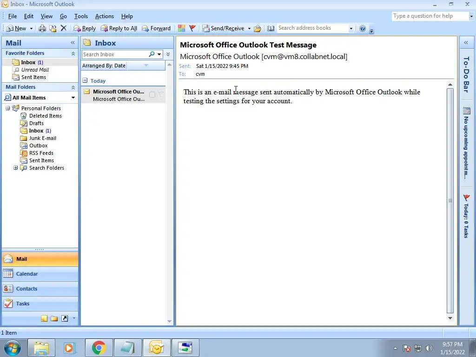Image resolution: width=476 pixels, height=357 pixels.
Task: Open Shortcuts icon in navigation pane bottom
Action: pos(65,318)
